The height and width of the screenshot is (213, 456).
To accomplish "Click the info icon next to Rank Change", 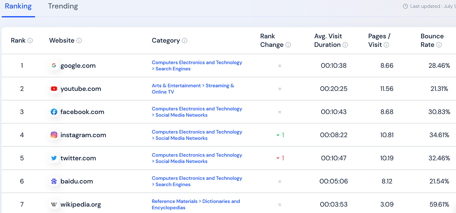I will 288,45.
